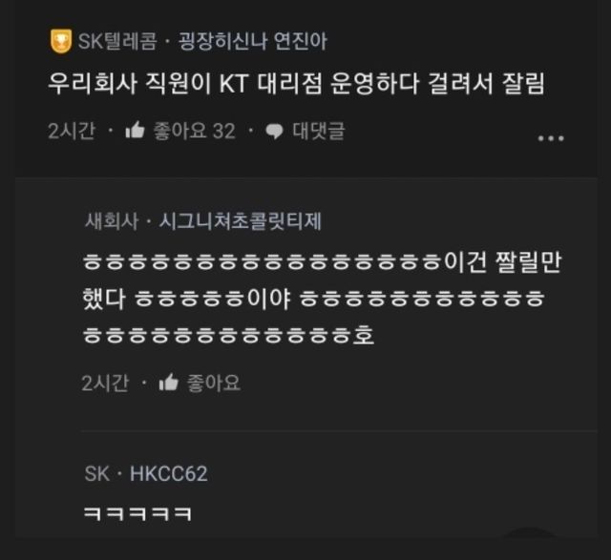Like the 새회사 comment thumbs-up icon

(169, 382)
